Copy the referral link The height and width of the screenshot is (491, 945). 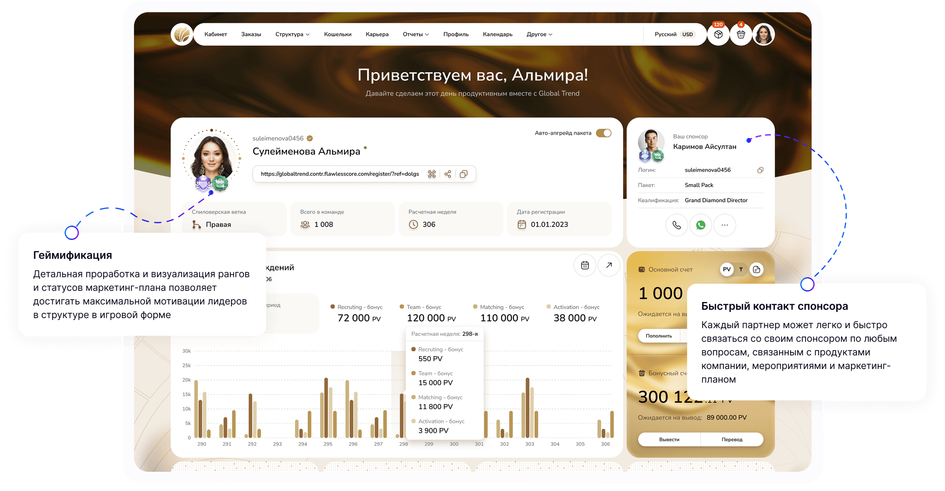[464, 174]
